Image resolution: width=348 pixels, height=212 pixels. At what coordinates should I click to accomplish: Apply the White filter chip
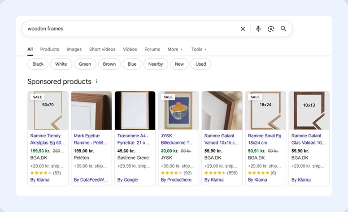[61, 64]
